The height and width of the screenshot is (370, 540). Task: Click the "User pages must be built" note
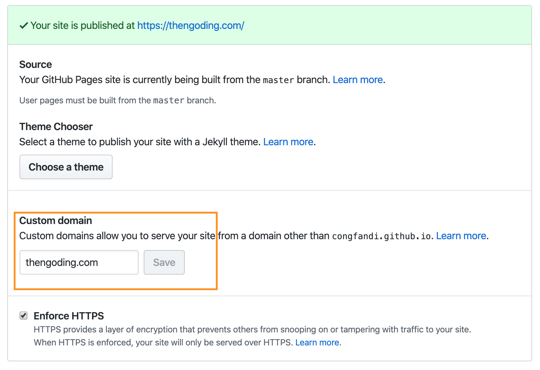click(118, 100)
